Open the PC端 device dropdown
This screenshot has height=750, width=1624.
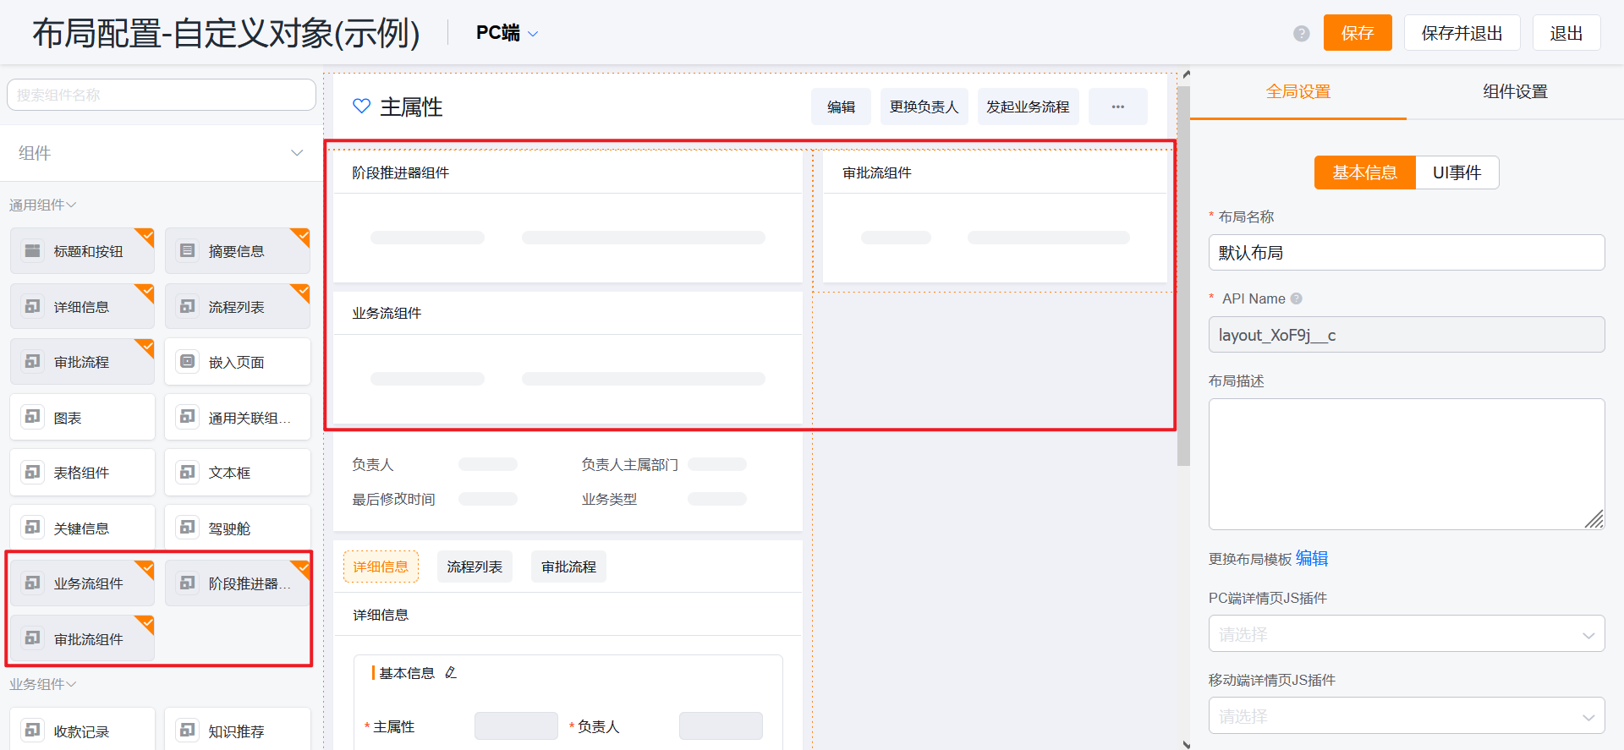tap(507, 33)
